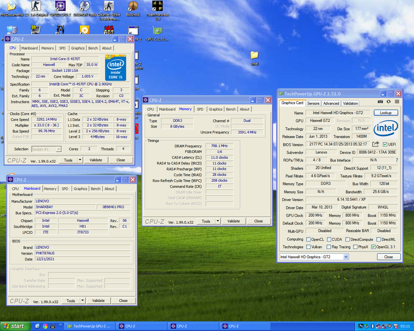Click the GPU Name field in GPU-Z
Viewport: 414px width, 331px height.
[338, 113]
